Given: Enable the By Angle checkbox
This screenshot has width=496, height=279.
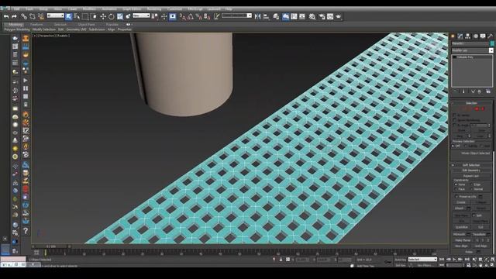Looking at the screenshot, I should [455, 126].
